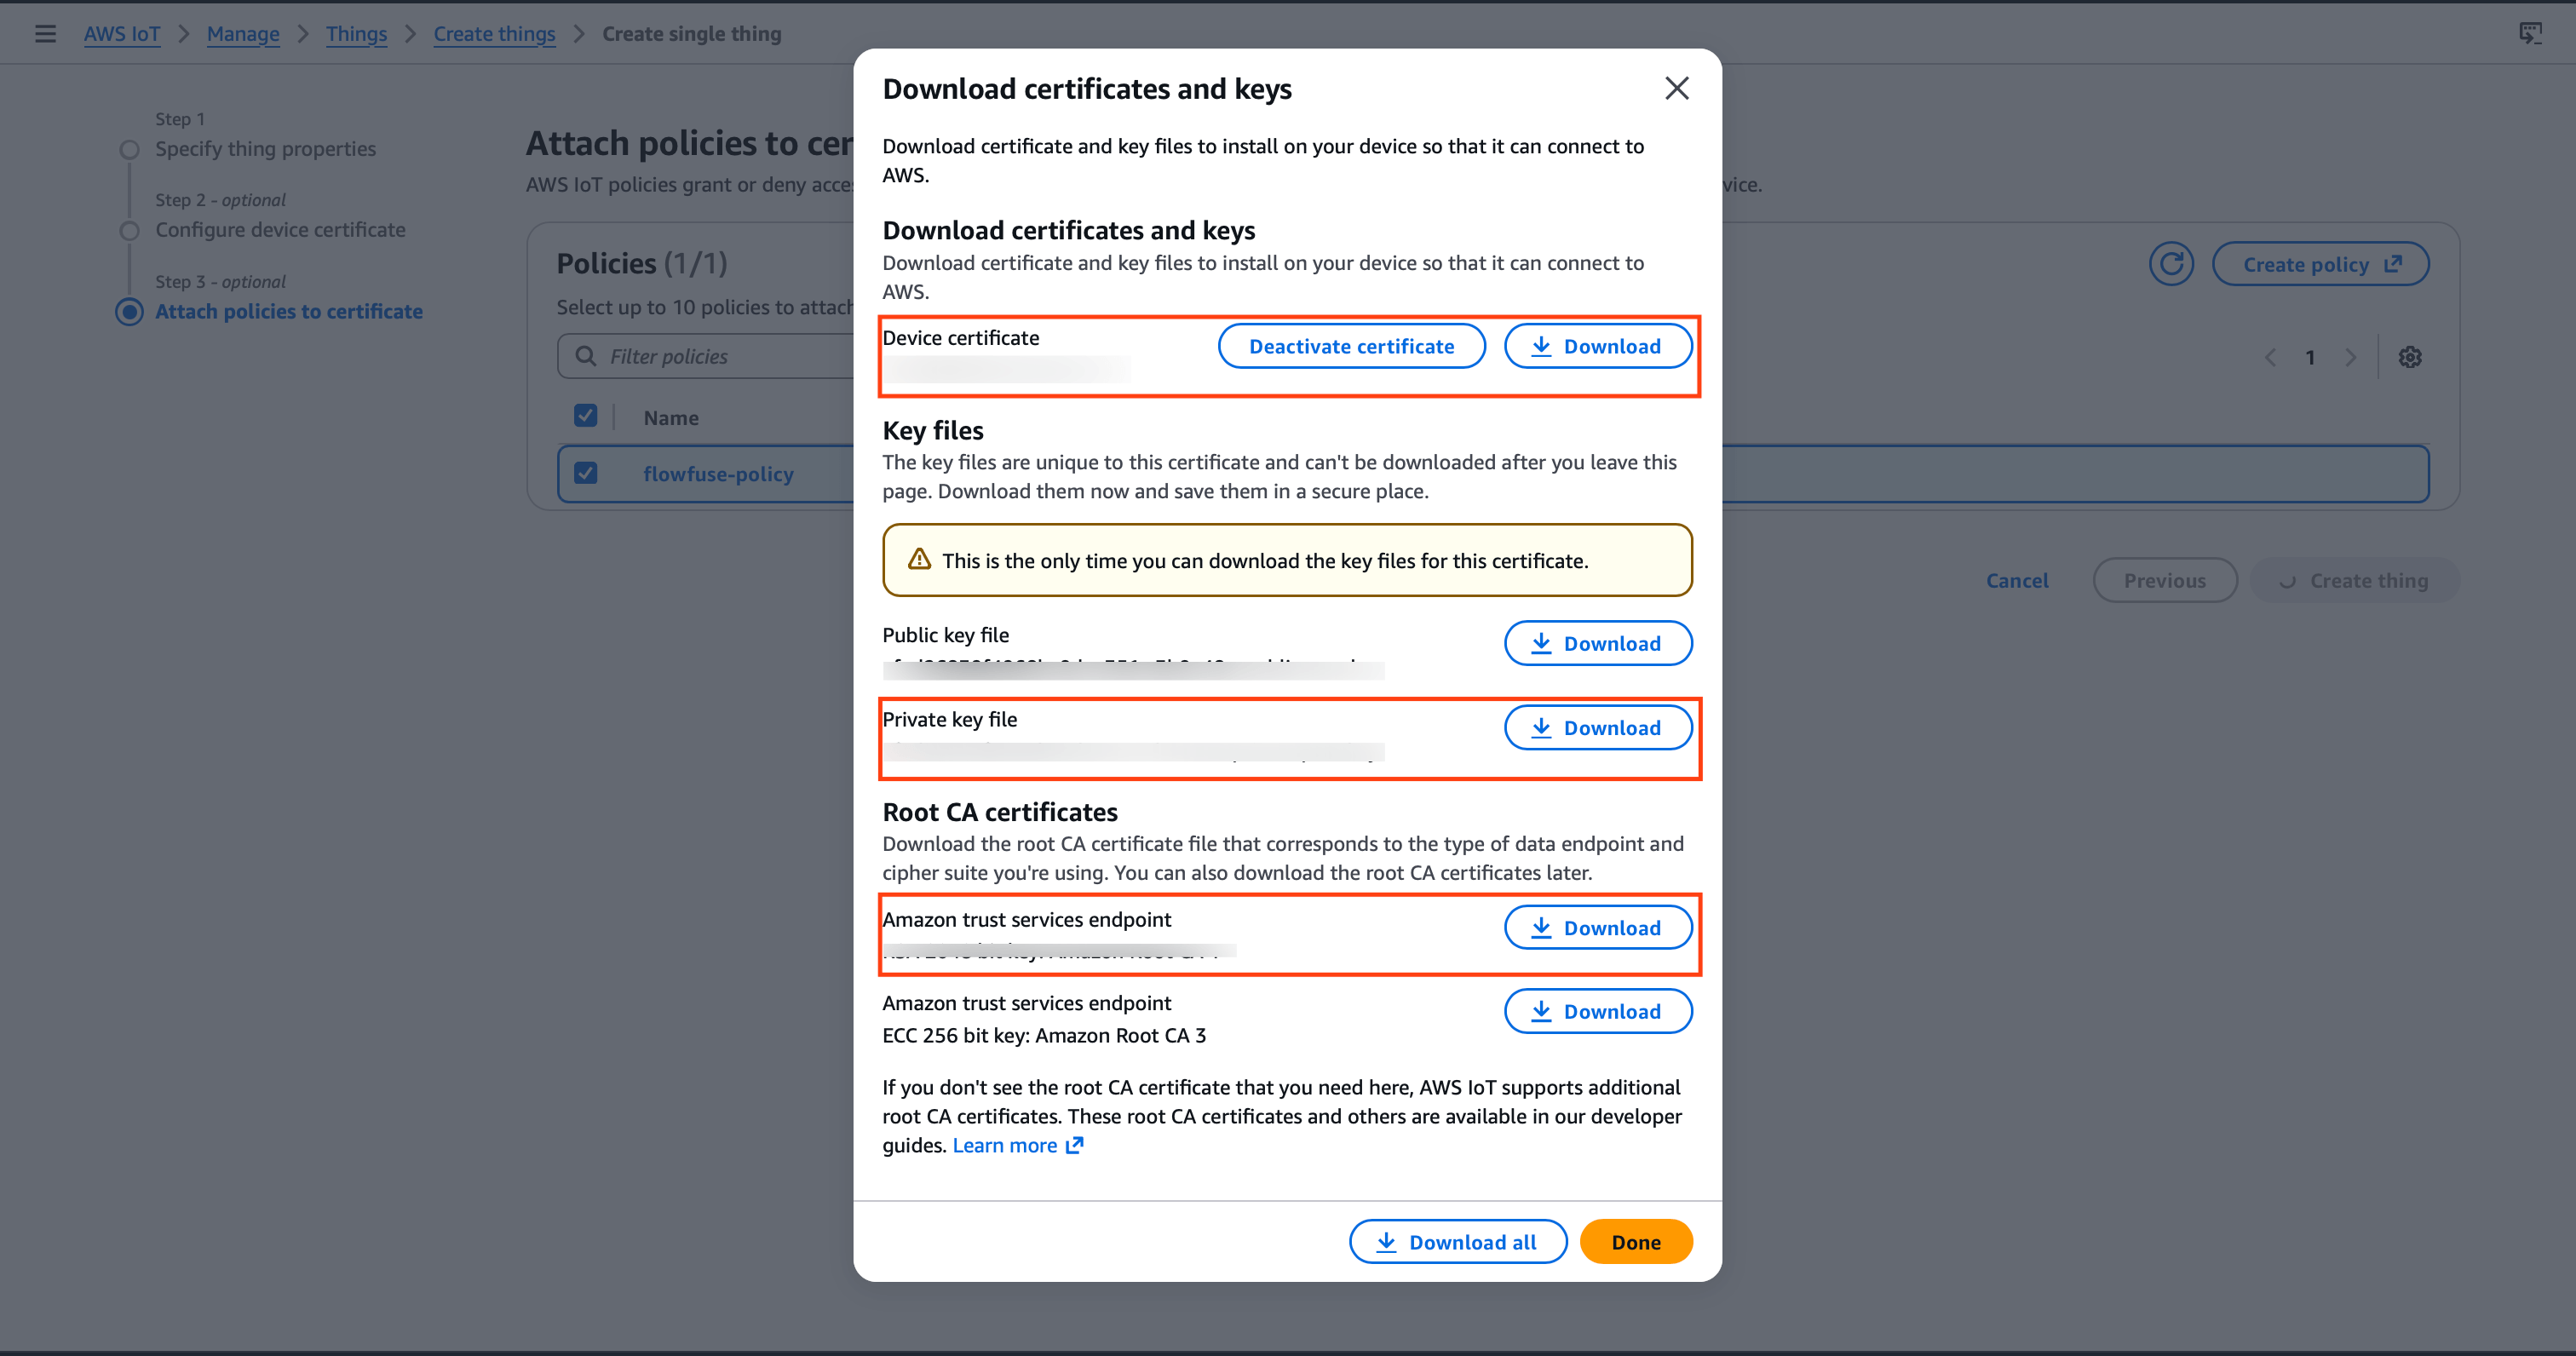Open the Learn more link about root CA certificates
This screenshot has width=2576, height=1356.
tap(1006, 1145)
